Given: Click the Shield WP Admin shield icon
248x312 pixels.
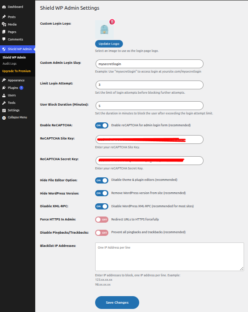Looking at the screenshot, I should pos(4,49).
